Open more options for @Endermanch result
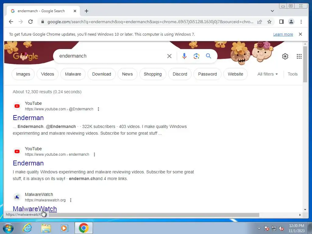The width and height of the screenshot is (312, 234). [x=98, y=109]
